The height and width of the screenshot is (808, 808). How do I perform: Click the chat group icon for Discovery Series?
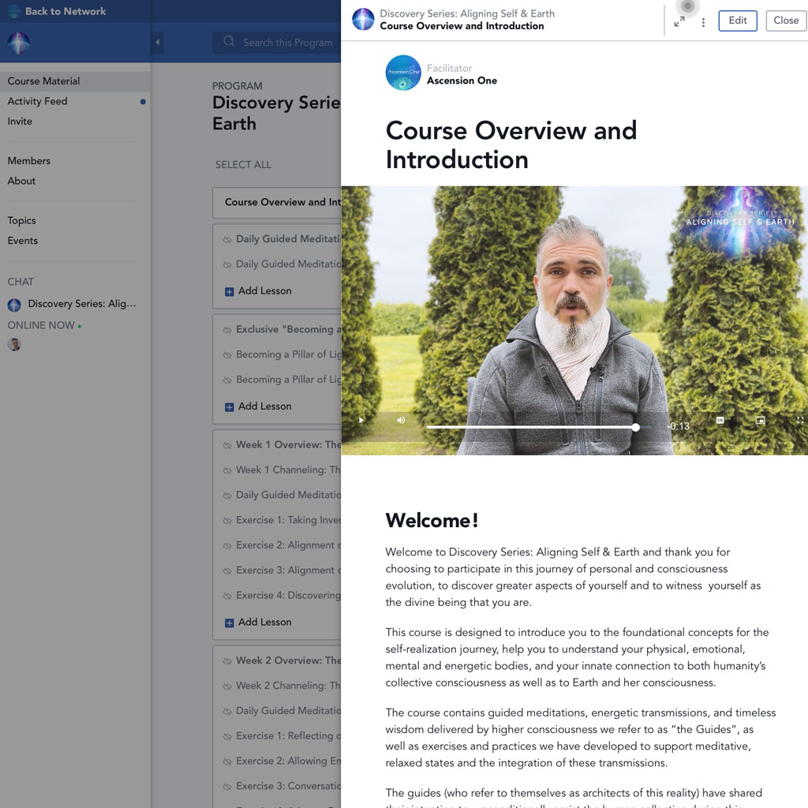click(x=14, y=305)
